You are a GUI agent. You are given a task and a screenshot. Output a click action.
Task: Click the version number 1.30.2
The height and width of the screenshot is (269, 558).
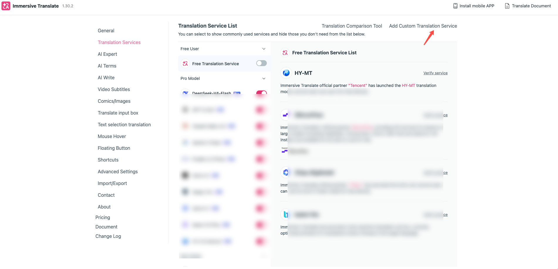tap(68, 6)
